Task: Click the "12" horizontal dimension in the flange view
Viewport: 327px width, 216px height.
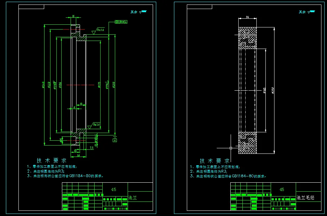Action: pyautogui.click(x=81, y=103)
